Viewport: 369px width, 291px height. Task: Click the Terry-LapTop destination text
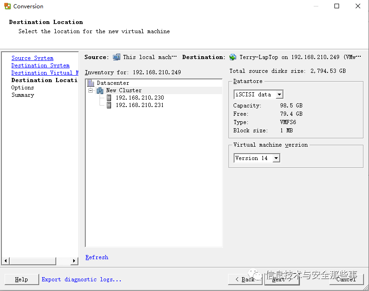300,57
